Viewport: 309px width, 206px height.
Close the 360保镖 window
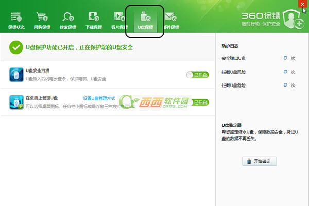click(301, 4)
